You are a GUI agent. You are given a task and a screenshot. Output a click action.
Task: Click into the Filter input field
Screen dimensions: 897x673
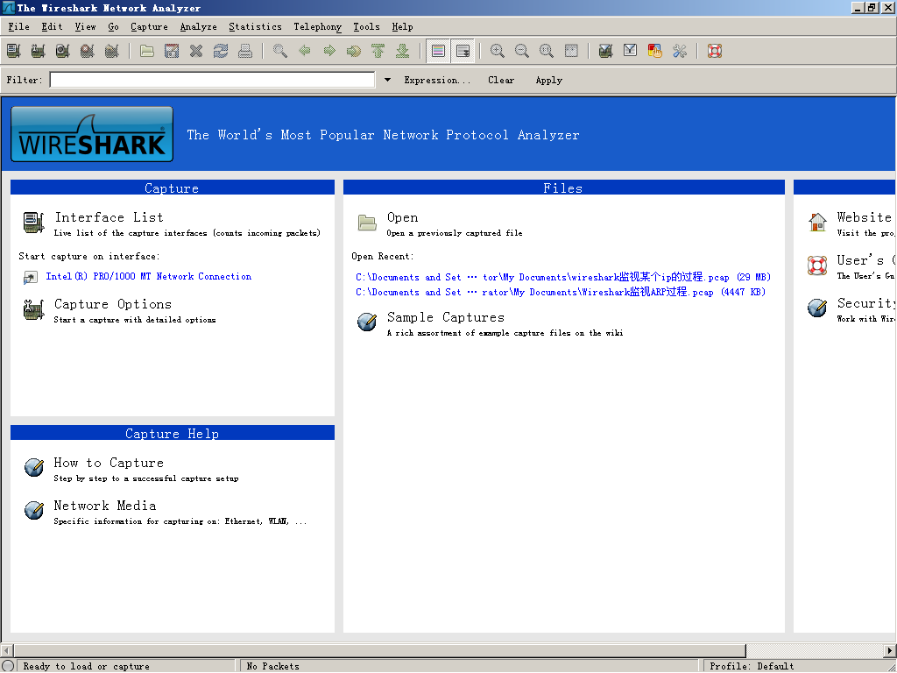[x=212, y=80]
